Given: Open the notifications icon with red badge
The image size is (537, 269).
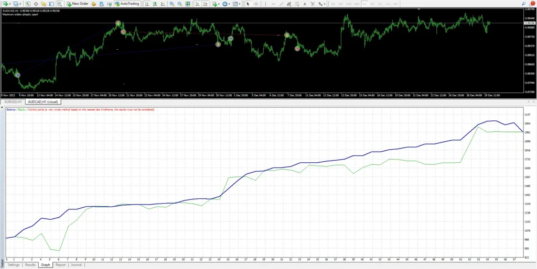Looking at the screenshot, I should coord(532,4).
